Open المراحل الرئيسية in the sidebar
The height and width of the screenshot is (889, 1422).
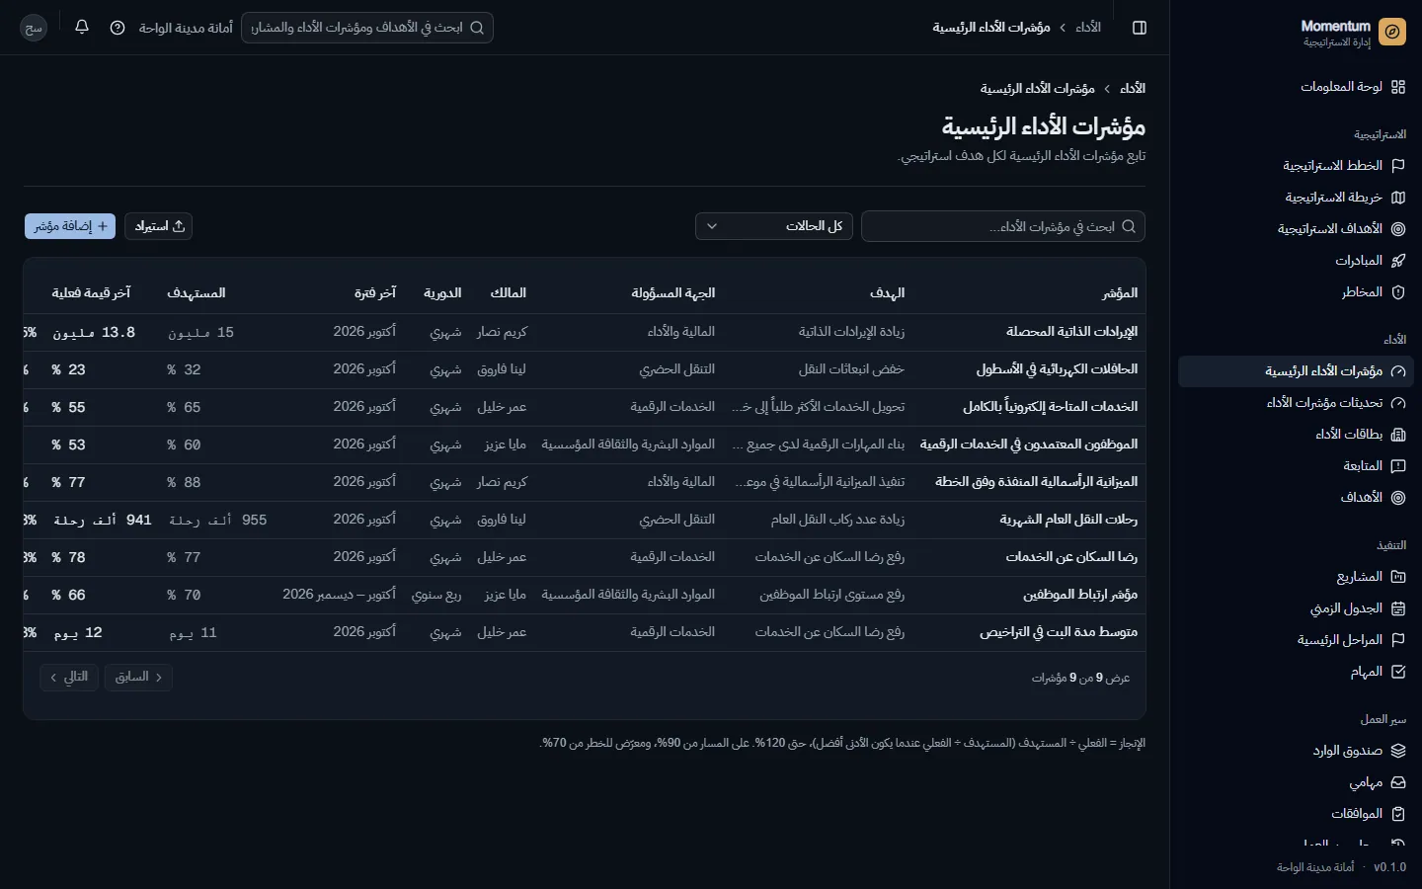pos(1296,640)
